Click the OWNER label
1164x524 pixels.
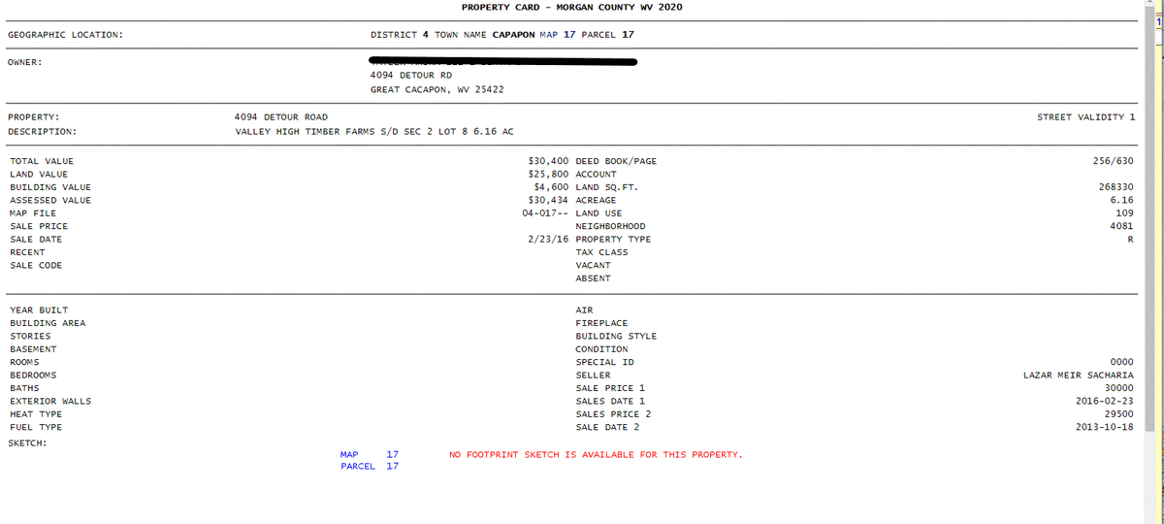tap(24, 62)
